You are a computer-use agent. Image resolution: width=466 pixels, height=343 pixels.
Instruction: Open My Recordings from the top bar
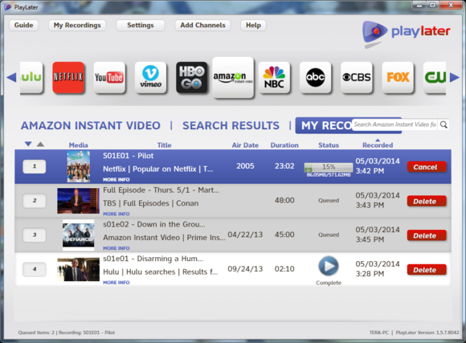[77, 25]
